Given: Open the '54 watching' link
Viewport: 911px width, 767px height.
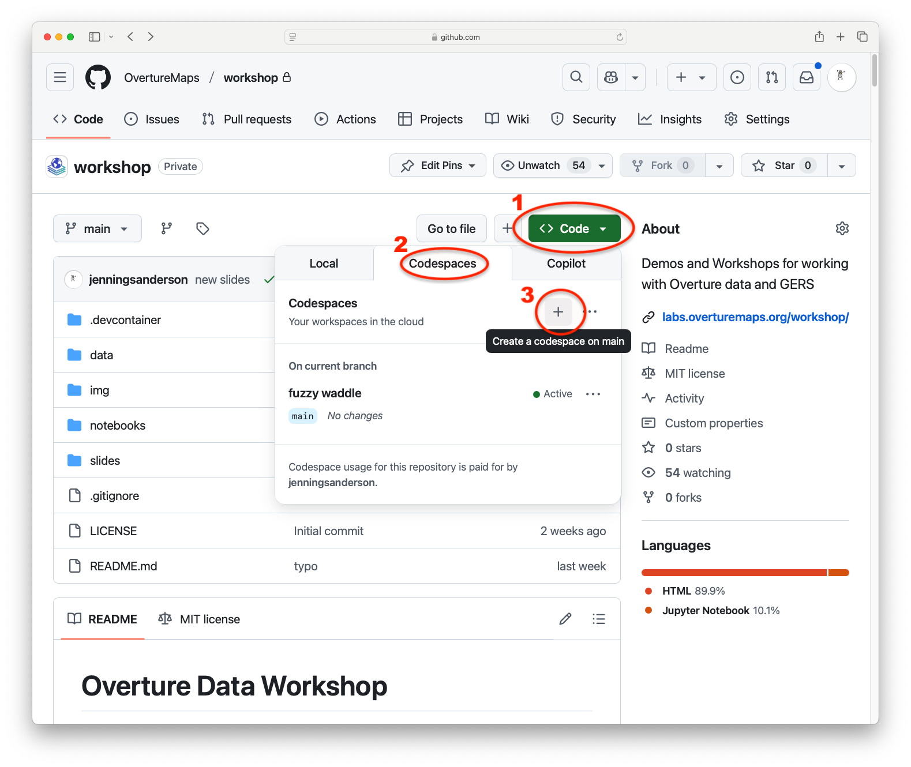Looking at the screenshot, I should click(698, 473).
